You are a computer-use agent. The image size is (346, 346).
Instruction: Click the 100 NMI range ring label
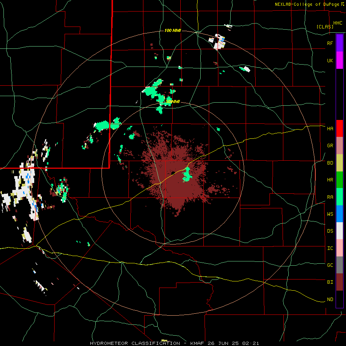[173, 30]
